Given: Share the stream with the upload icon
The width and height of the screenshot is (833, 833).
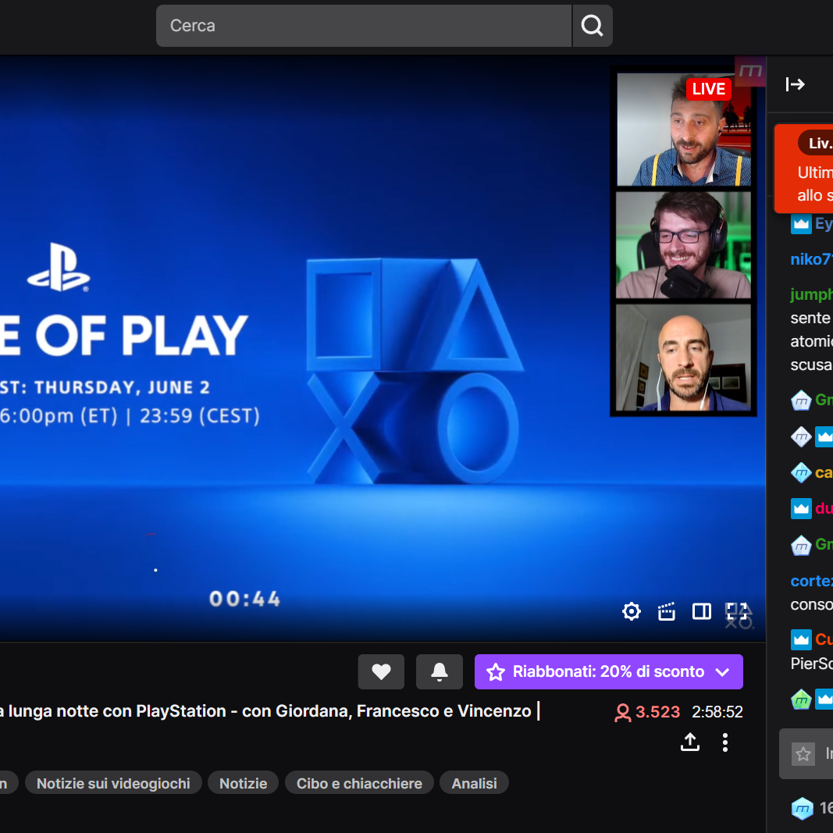Looking at the screenshot, I should point(690,742).
